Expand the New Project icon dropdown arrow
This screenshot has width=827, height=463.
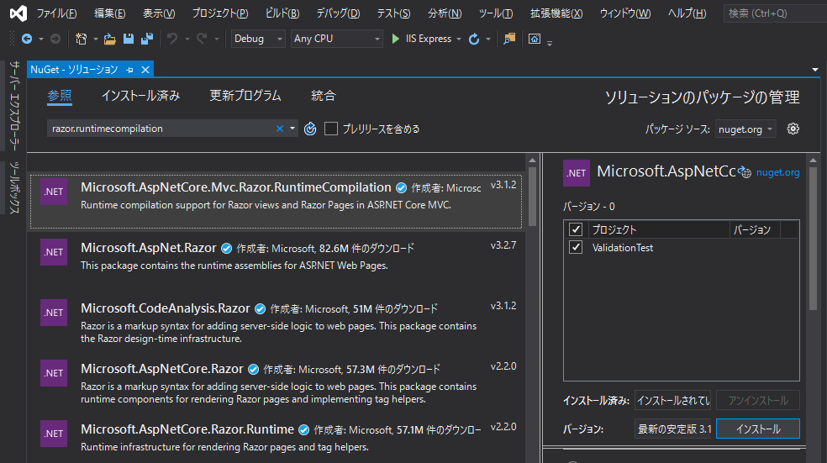click(96, 39)
